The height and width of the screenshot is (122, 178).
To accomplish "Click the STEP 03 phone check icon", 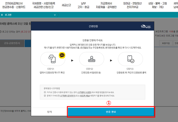I will pos(131,59).
